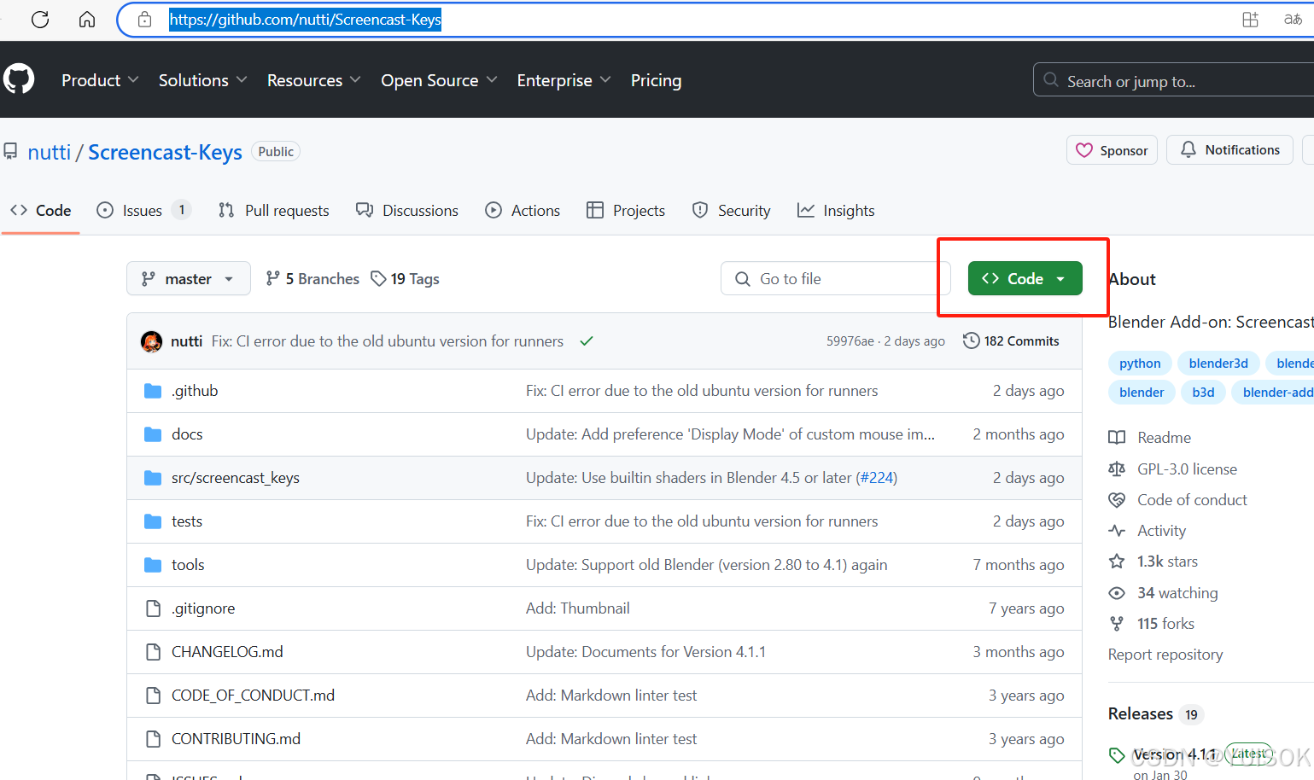Open the 59976ae commit hash
The height and width of the screenshot is (780, 1314).
pos(850,341)
